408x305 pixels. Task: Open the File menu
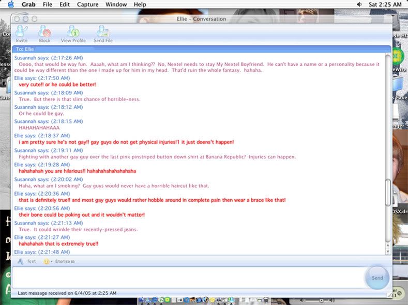[48, 5]
